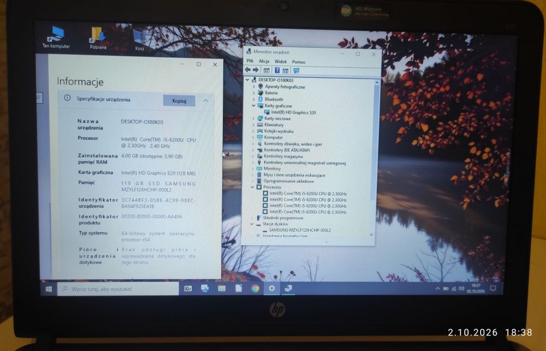This screenshot has width=546, height=351.
Task: Select the Procesory category icon
Action: (x=259, y=187)
